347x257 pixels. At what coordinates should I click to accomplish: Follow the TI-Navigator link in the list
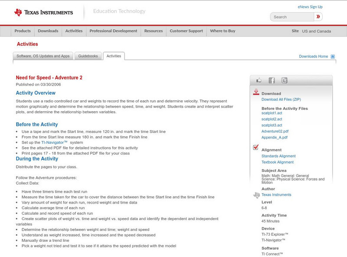(54, 142)
